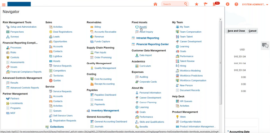Click the Intrastat Reporting icon
This screenshot has height=133, width=270.
[133, 38]
